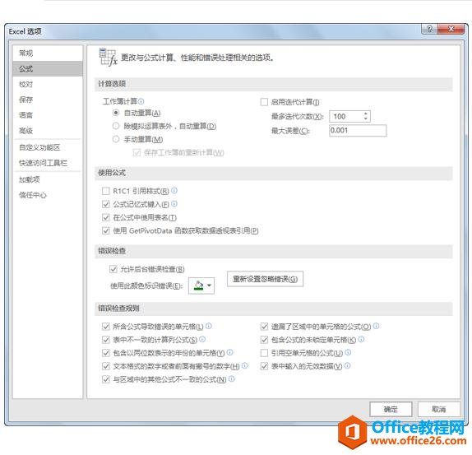The image size is (472, 455).
Task: Toggle 与区域中的其他公式不一致的公式 checkbox
Action: click(x=105, y=379)
